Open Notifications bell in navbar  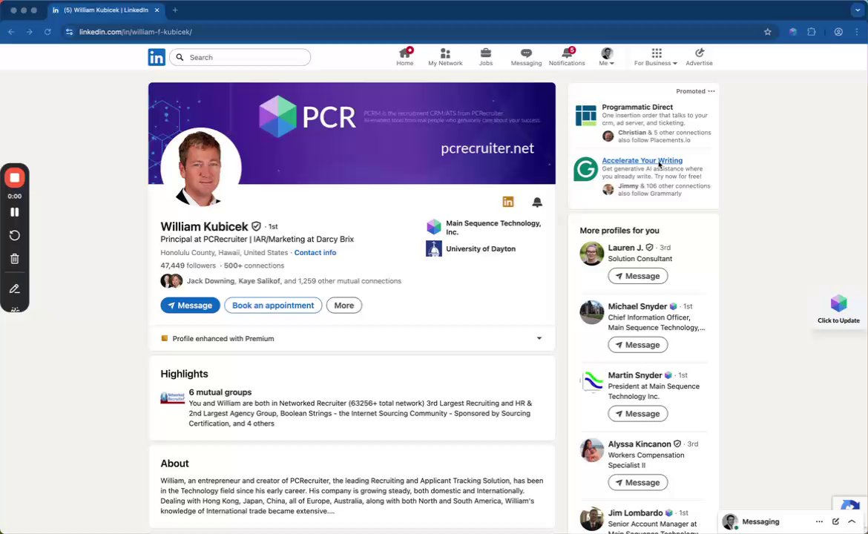point(566,57)
